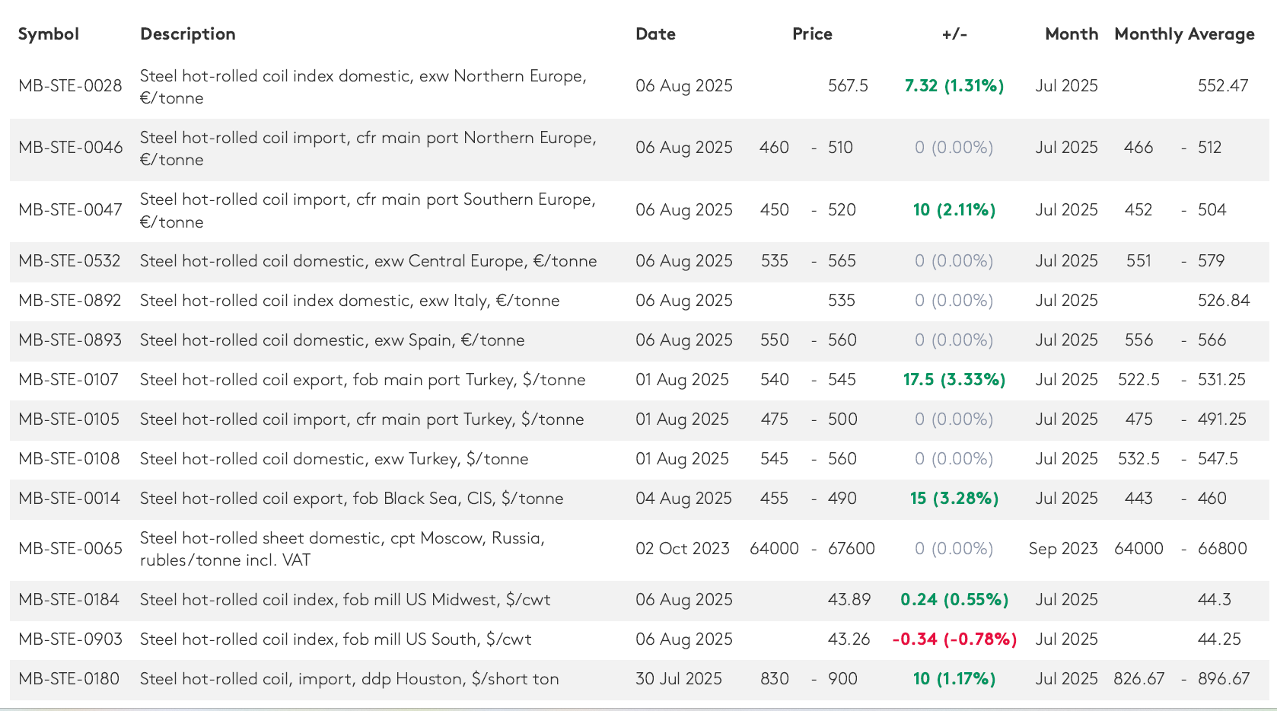Screen dimensions: 1277x711
Task: Select the MB-STE-0532 symbol
Action: [69, 261]
